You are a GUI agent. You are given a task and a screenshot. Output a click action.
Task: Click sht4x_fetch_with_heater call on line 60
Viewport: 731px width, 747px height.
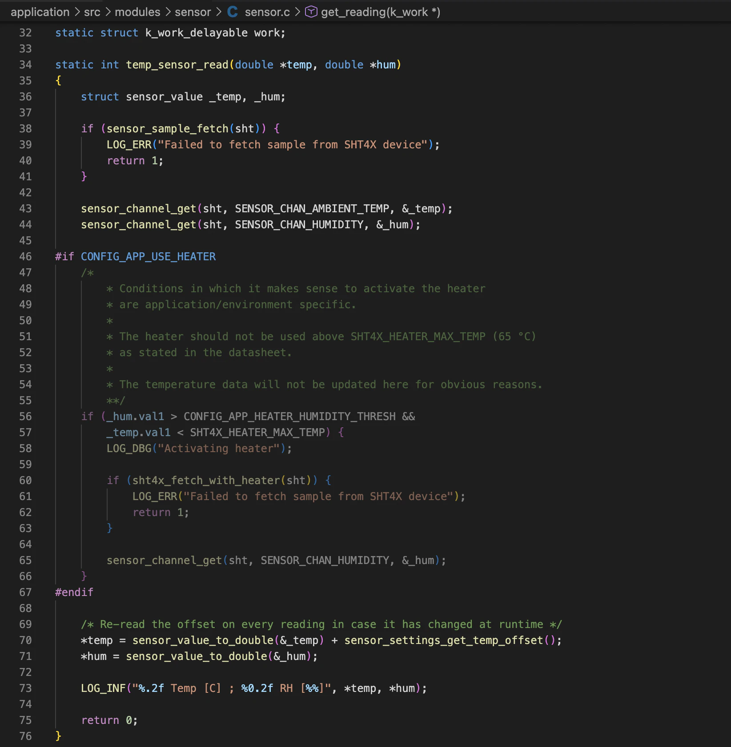(x=206, y=481)
